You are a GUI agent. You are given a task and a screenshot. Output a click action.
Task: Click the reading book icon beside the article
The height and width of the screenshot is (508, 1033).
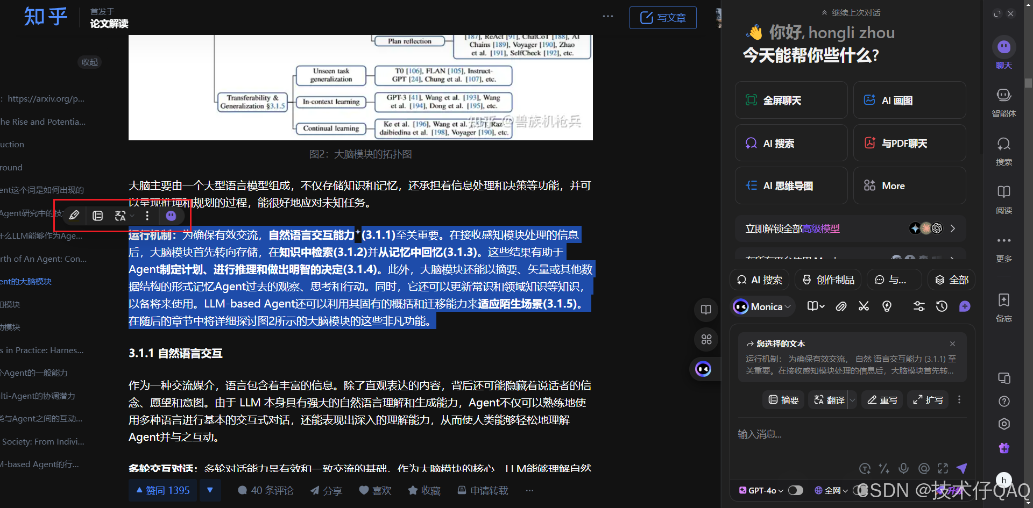[706, 310]
